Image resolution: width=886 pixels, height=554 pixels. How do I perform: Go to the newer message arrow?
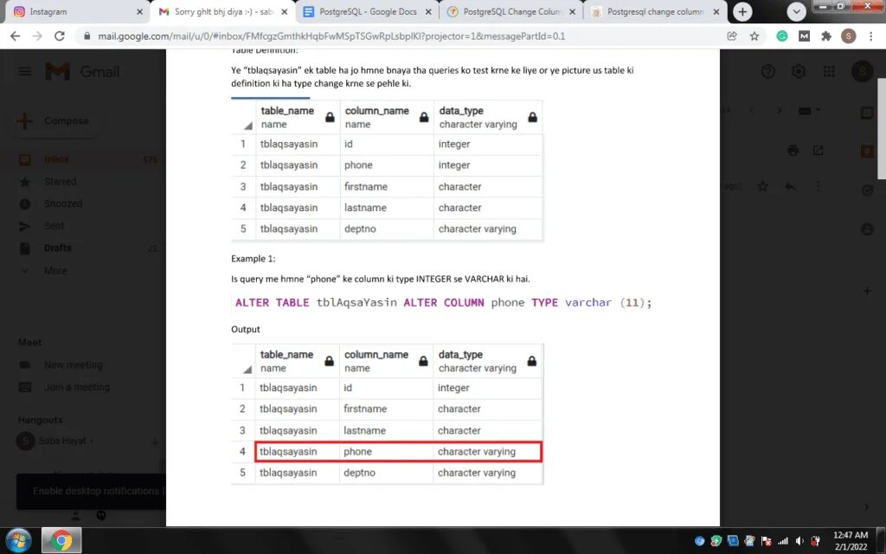[x=752, y=111]
